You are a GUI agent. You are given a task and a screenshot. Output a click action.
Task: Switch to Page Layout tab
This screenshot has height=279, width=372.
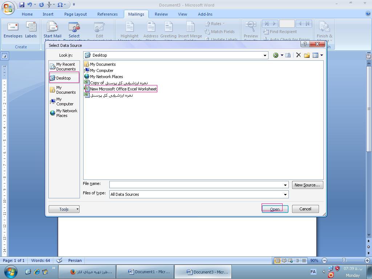pyautogui.click(x=76, y=14)
